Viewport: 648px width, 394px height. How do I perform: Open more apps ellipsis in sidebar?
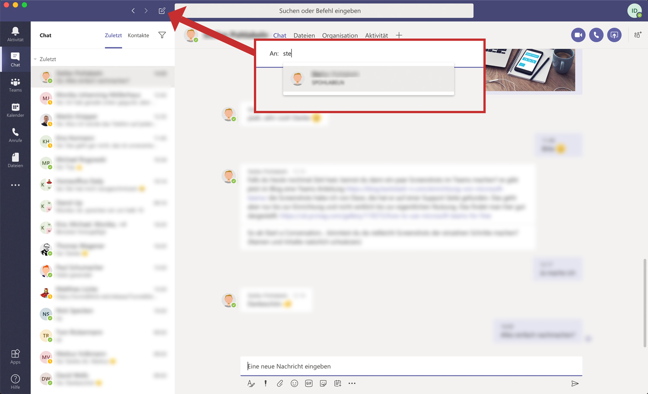pyautogui.click(x=15, y=185)
